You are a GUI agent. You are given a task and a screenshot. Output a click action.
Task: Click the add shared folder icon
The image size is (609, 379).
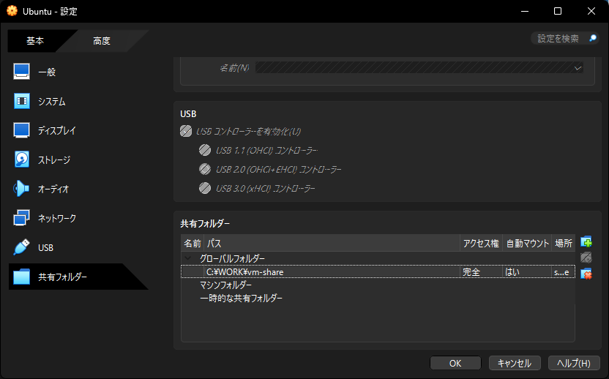coord(586,242)
